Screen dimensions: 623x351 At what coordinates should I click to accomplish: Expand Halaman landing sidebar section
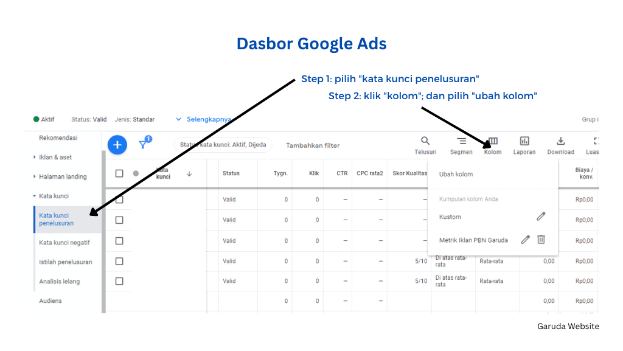[34, 176]
